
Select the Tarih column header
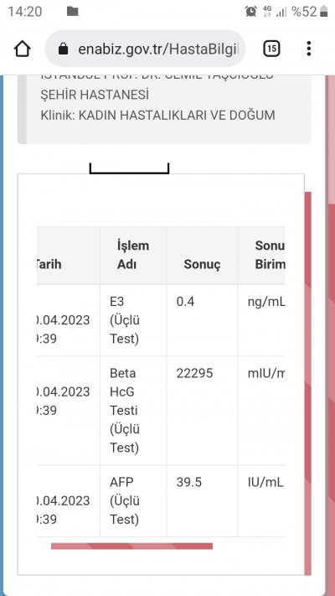(x=49, y=265)
